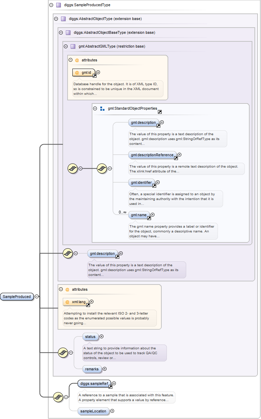Click the link arrow icon on gml:id
The height and width of the screenshot is (419, 261).
coord(94,76)
